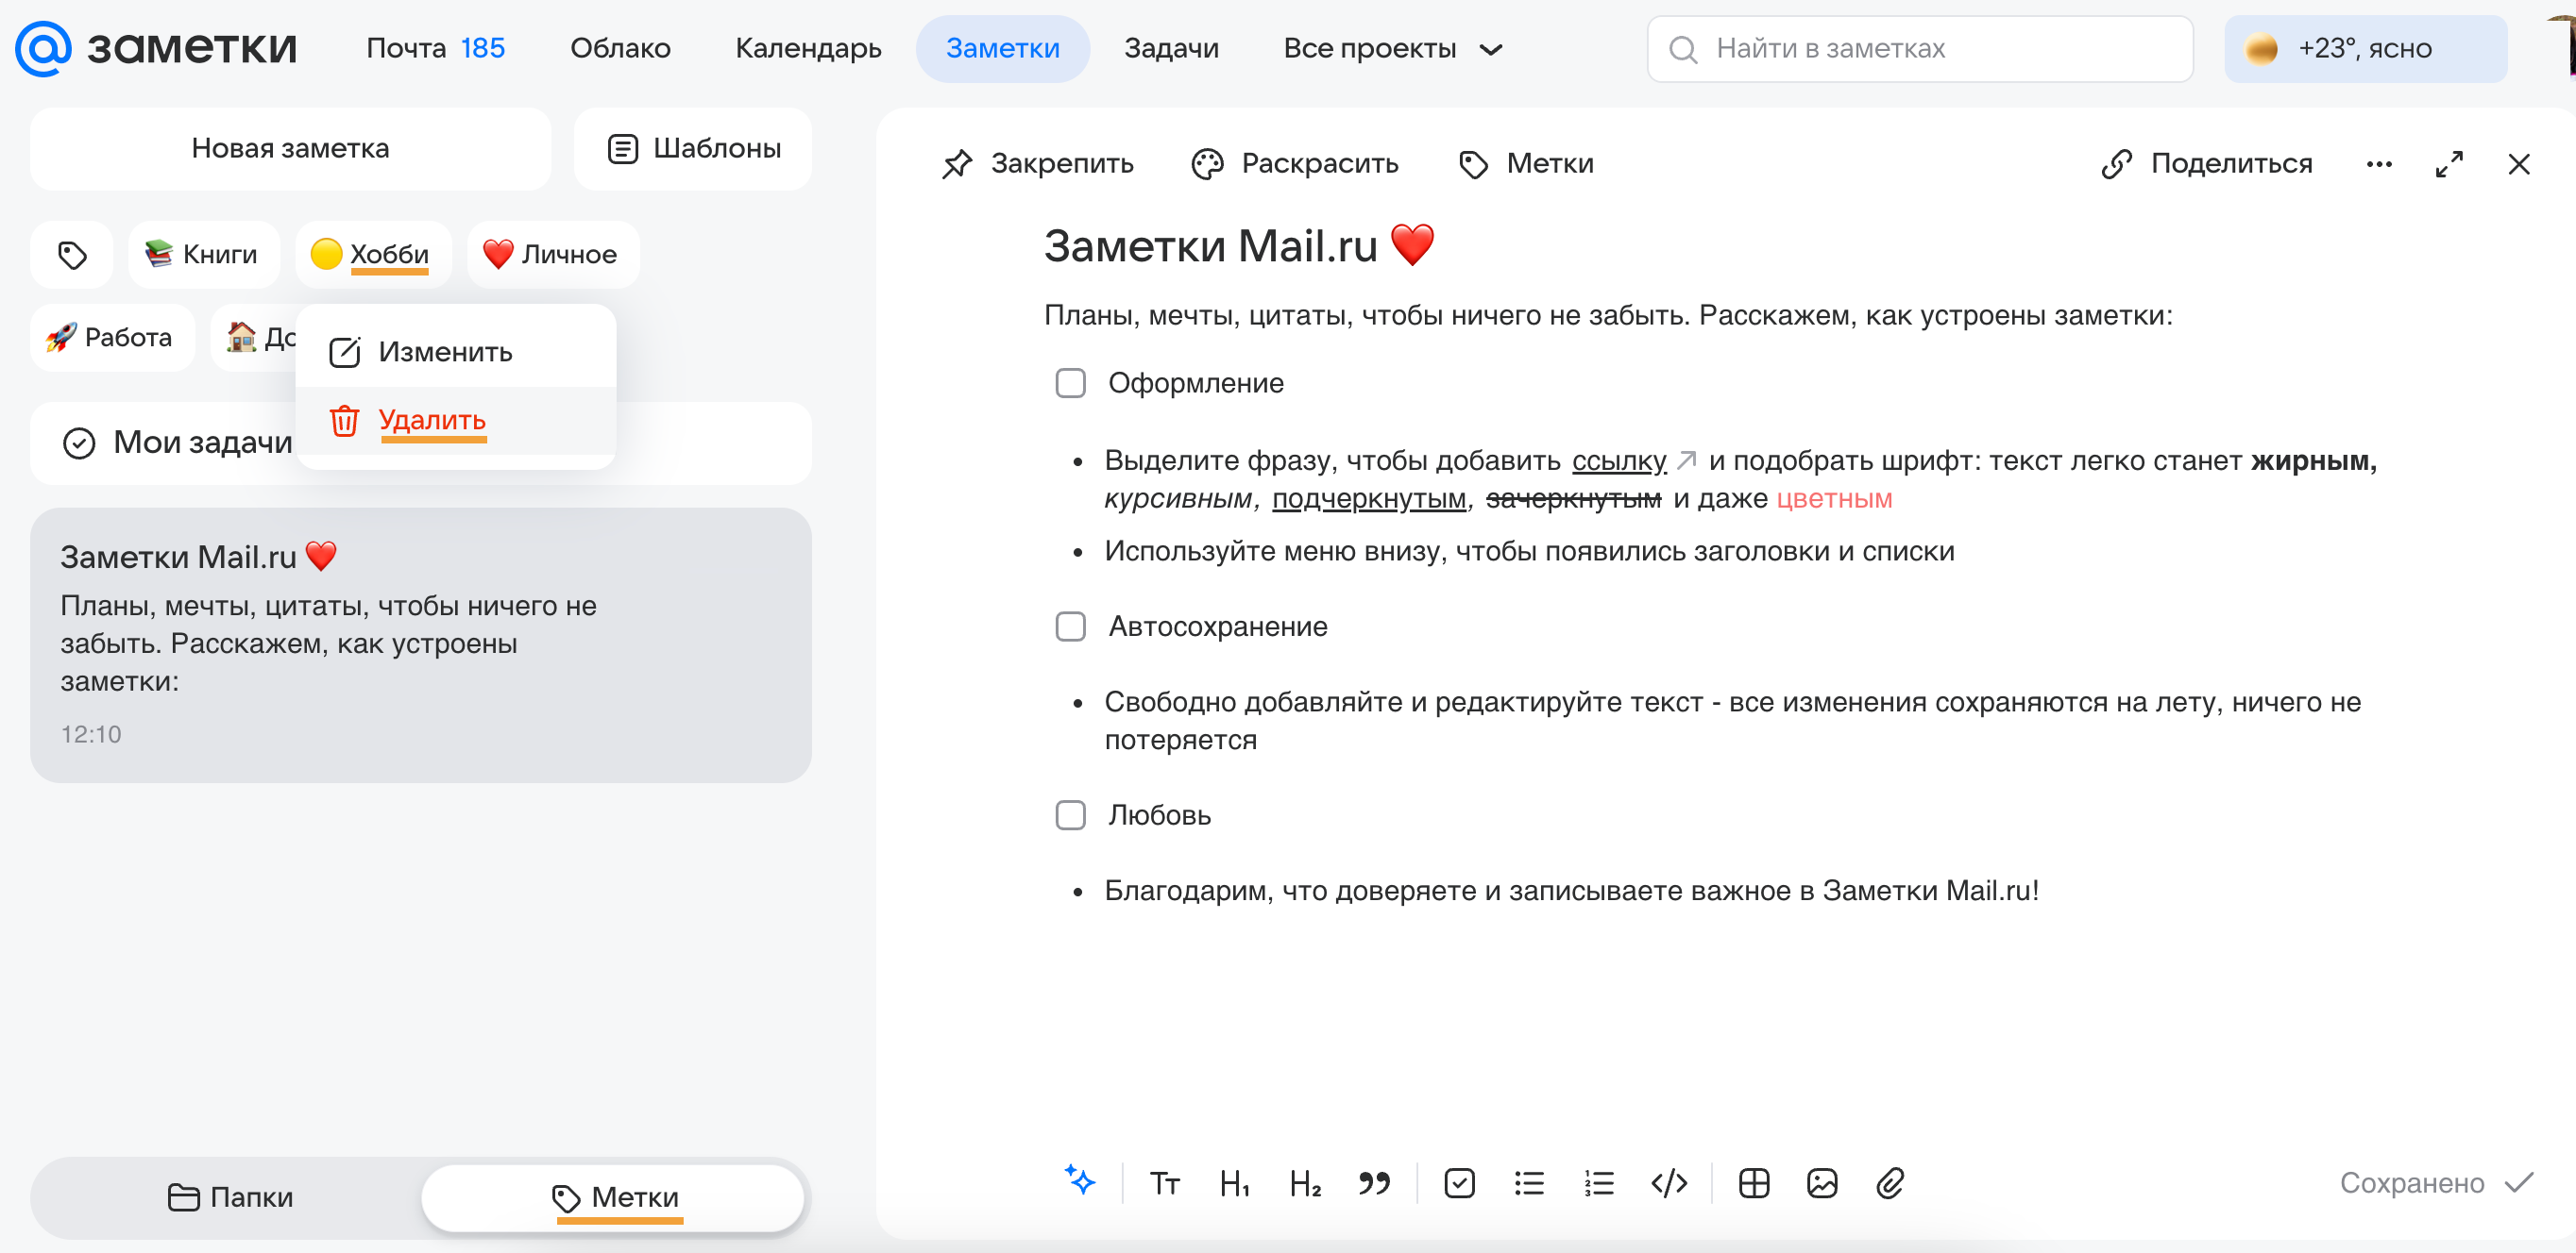Click the word зачеркнутым in the note

point(1573,498)
